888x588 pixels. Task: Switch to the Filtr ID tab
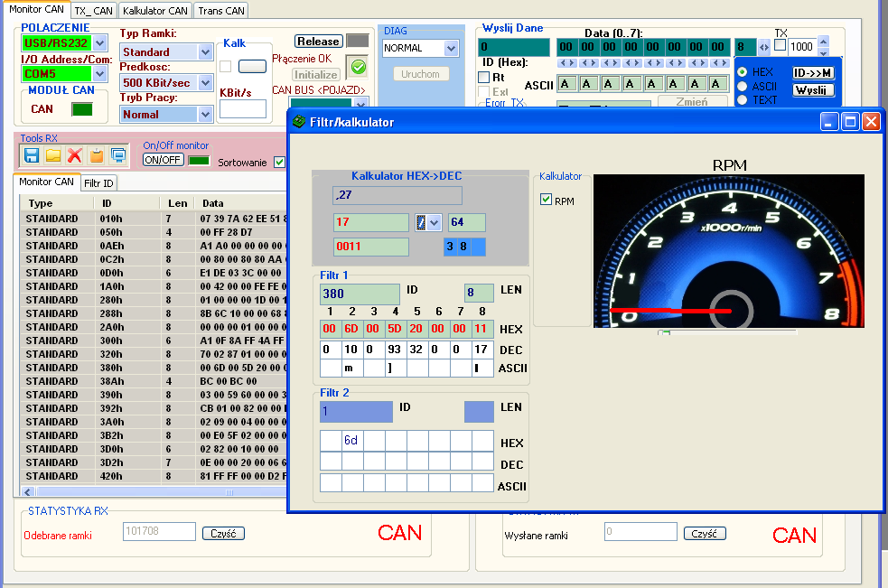point(98,183)
